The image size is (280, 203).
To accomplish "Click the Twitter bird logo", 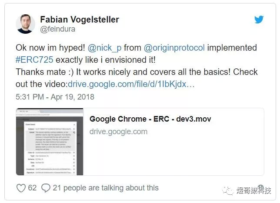I will pos(259,19).
